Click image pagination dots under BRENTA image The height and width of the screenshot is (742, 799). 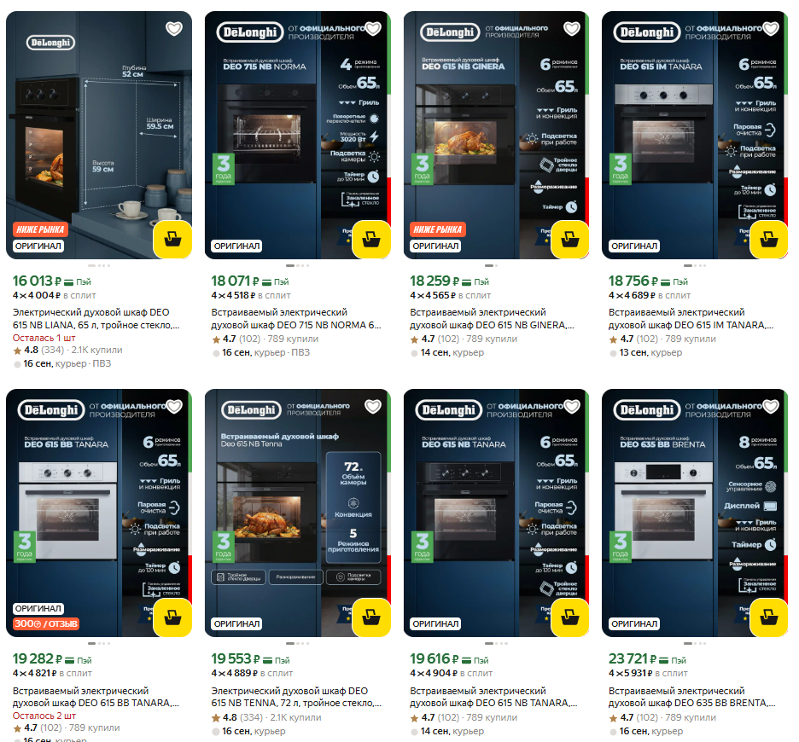[695, 644]
